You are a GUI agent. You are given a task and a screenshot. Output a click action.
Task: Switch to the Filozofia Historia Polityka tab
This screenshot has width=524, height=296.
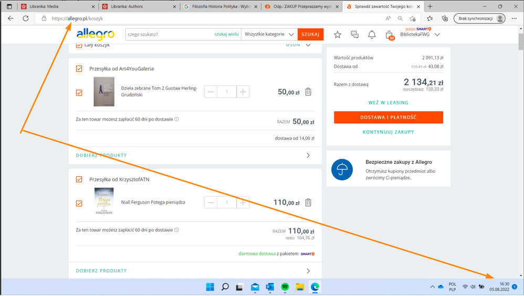[x=221, y=6]
